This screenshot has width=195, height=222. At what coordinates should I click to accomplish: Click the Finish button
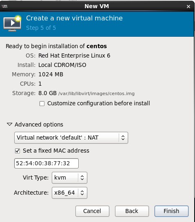171,211
